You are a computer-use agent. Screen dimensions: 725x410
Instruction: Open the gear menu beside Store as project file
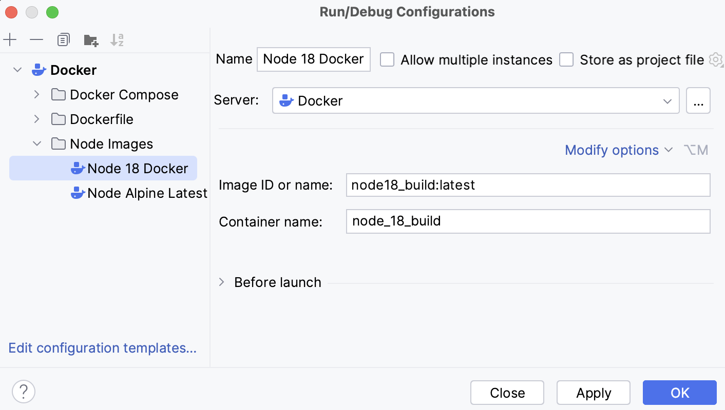(x=716, y=59)
